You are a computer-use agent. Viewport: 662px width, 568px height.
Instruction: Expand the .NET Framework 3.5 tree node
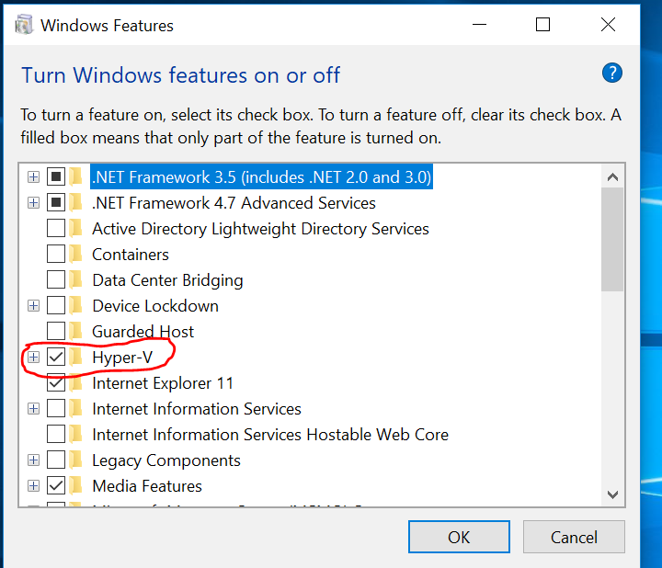tap(33, 176)
